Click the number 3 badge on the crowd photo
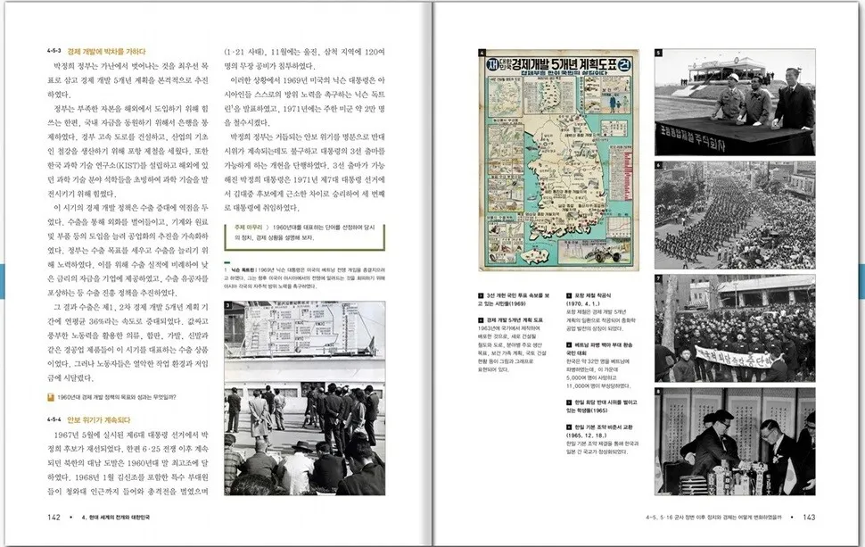Viewport: 865px width, 547px height. pos(228,305)
